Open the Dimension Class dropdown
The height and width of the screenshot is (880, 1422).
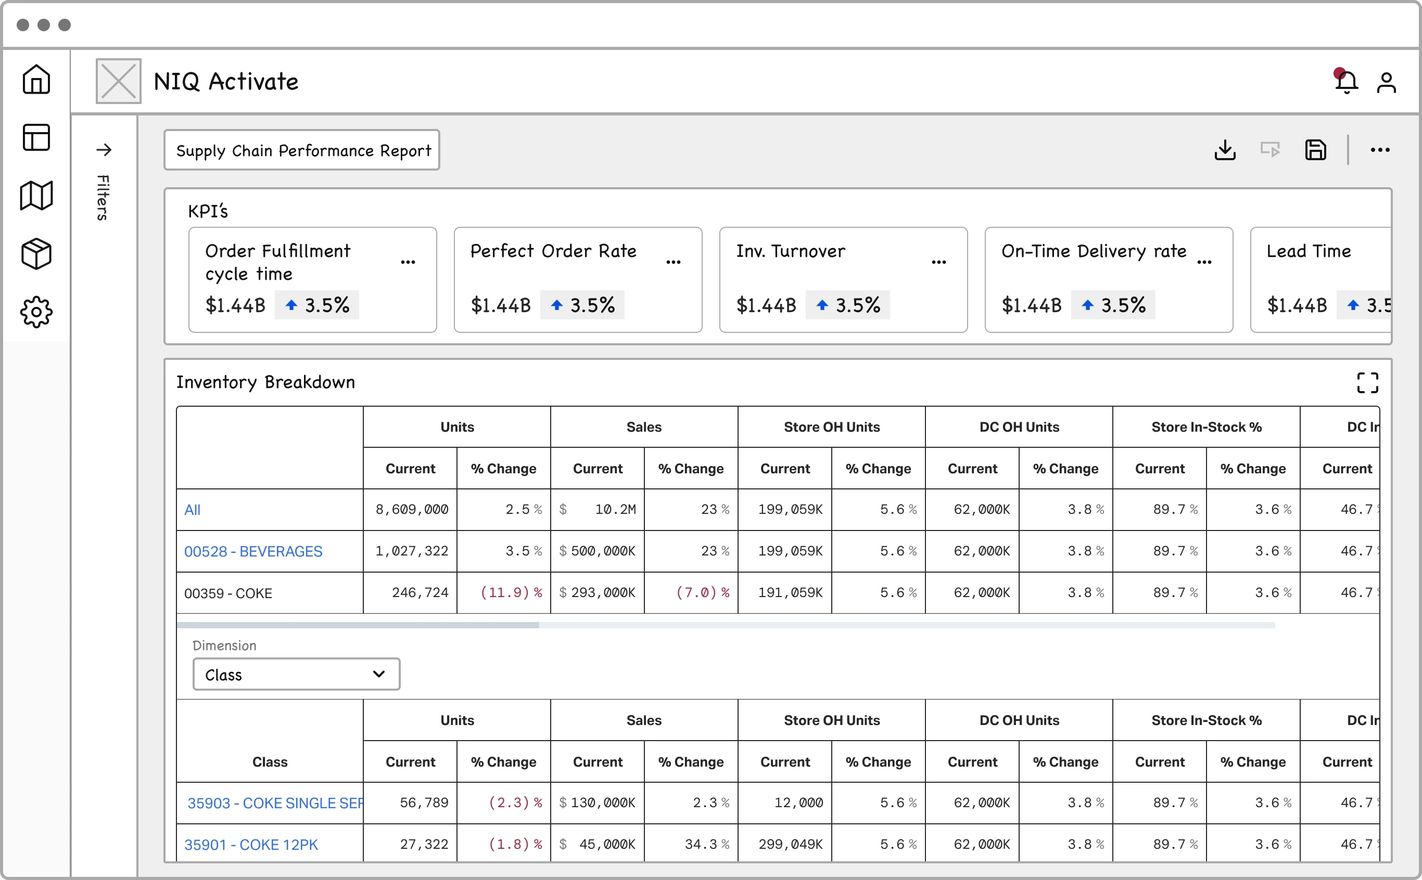click(x=296, y=674)
